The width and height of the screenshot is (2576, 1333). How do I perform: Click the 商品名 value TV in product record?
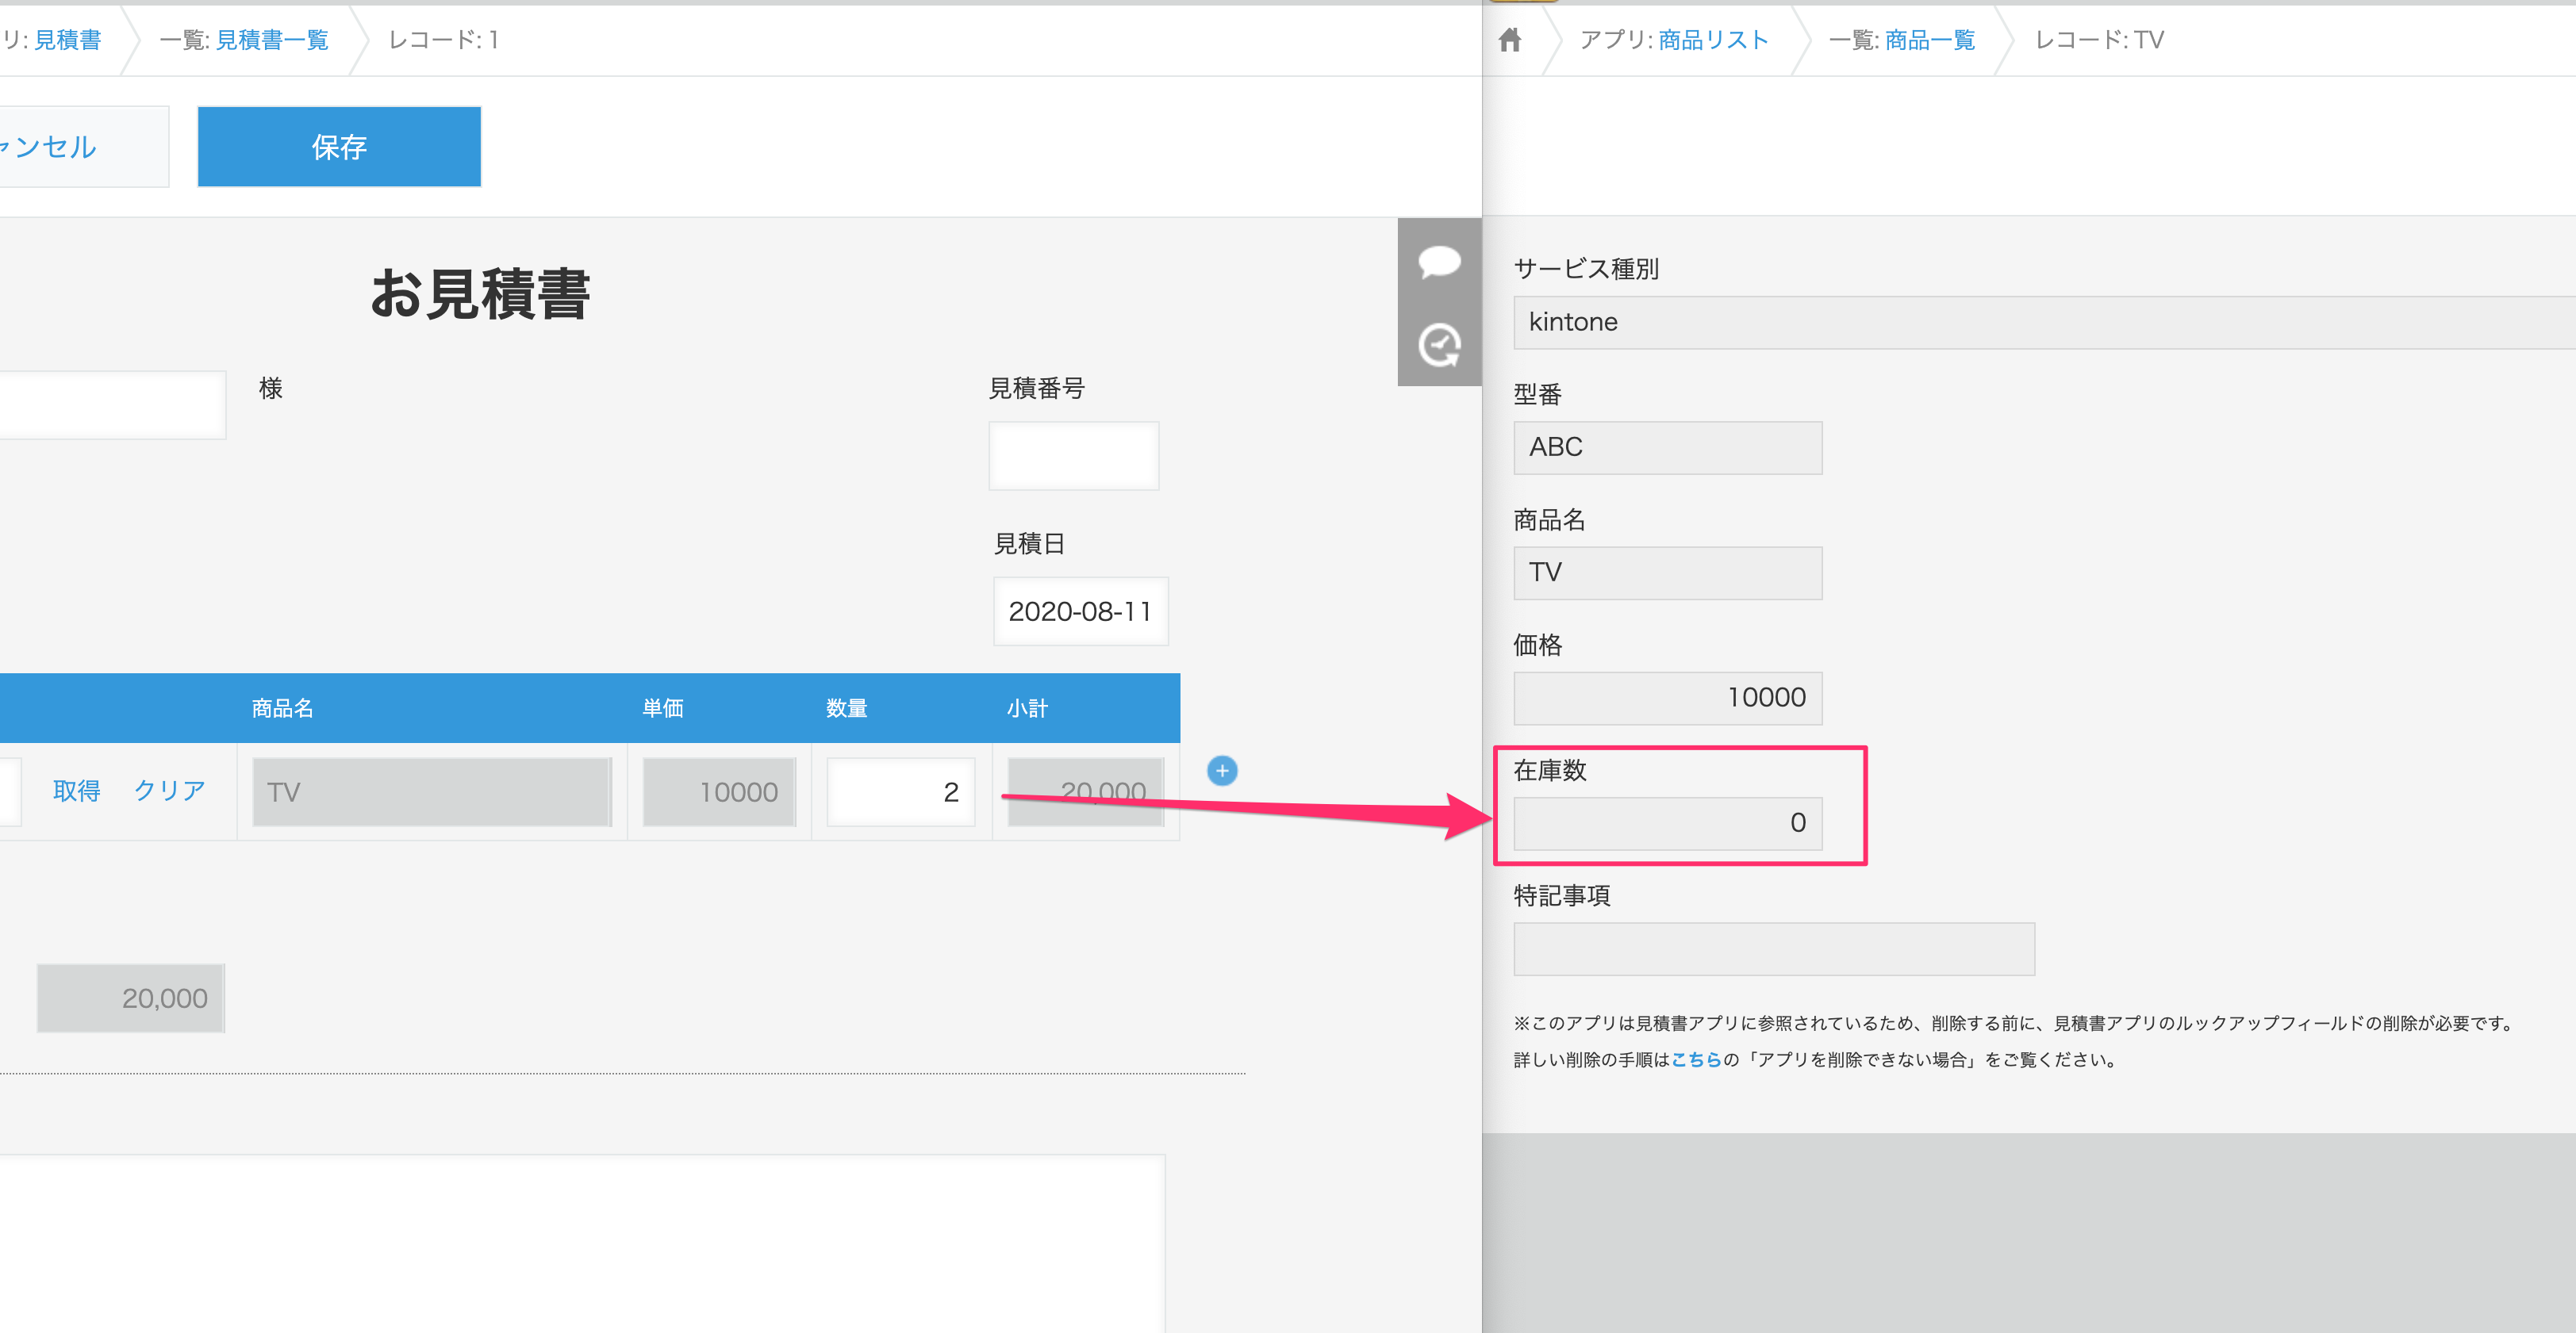click(x=1667, y=573)
